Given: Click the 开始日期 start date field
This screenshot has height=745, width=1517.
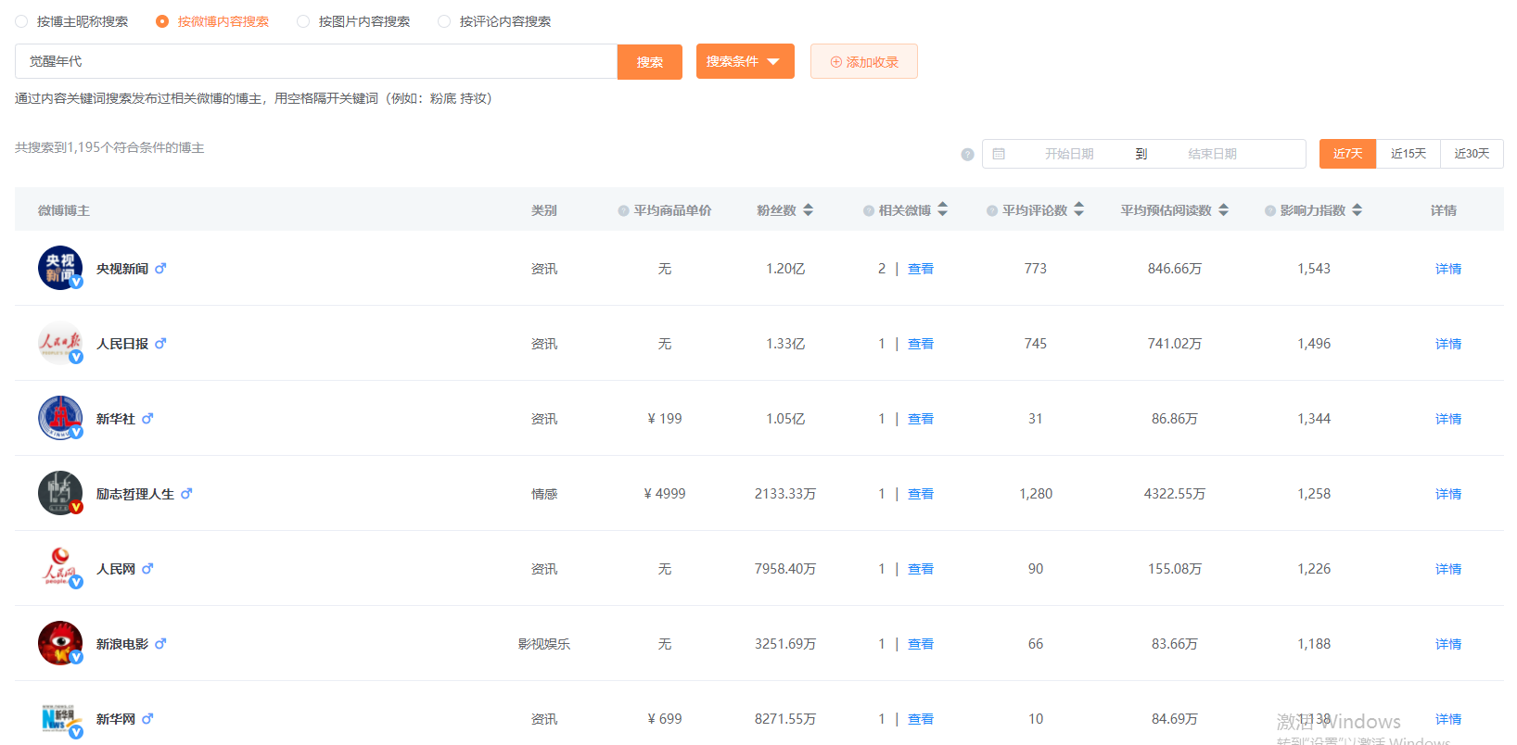Looking at the screenshot, I should 1069,154.
